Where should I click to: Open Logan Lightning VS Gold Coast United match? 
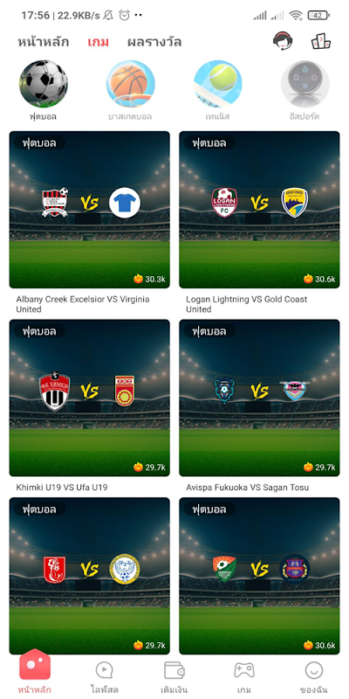coord(259,210)
